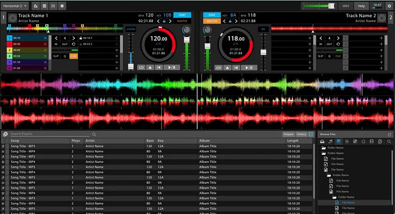Toggle SLIP mode on deck 2
Viewport: 395px width, 214px height.
click(x=320, y=56)
